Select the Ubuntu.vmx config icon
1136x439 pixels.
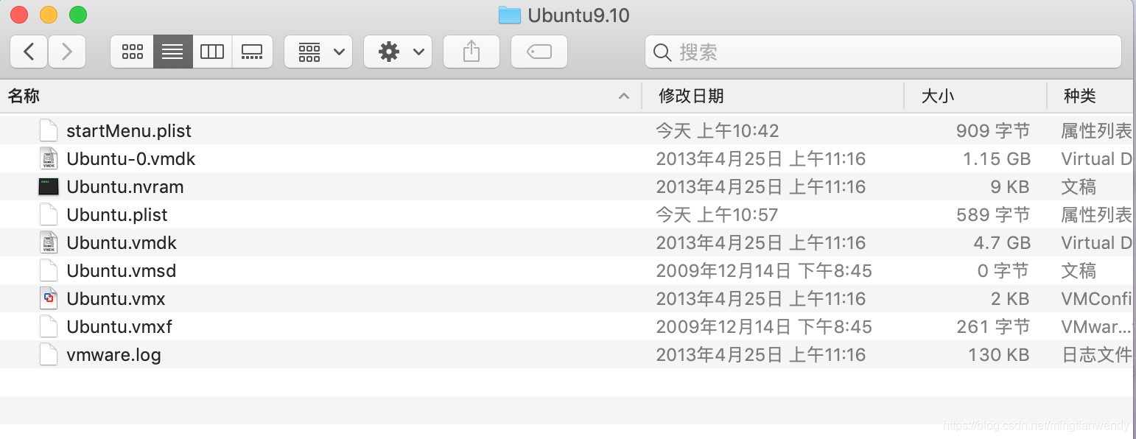click(49, 299)
